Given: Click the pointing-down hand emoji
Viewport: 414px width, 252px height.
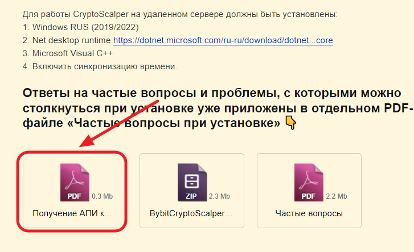Looking at the screenshot, I should tap(290, 123).
